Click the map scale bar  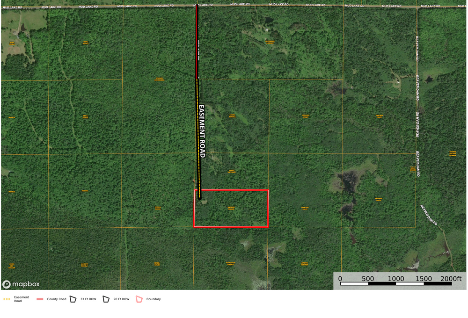395,283
